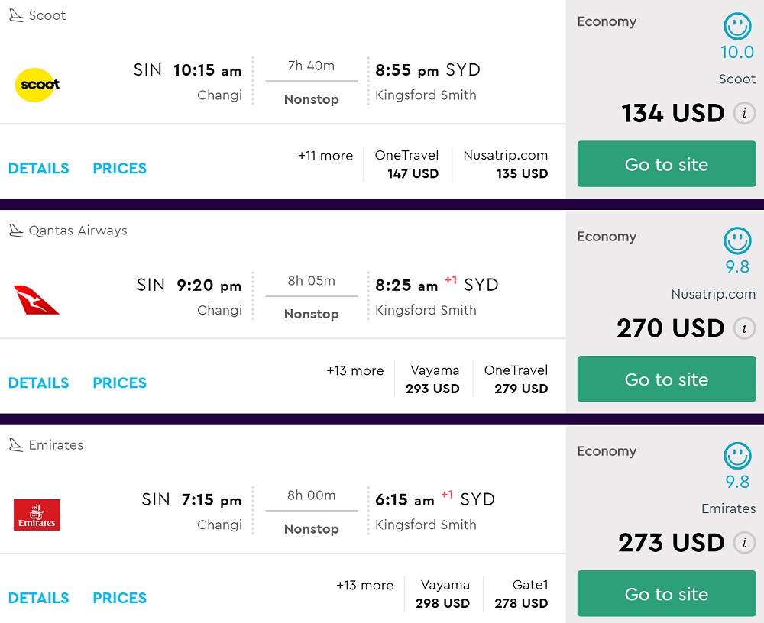Go to site for 273 USD fare

coord(666,594)
